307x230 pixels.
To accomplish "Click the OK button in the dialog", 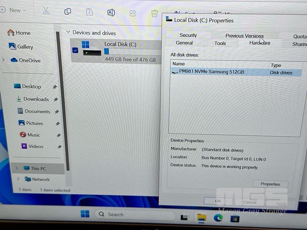I will coord(218,201).
